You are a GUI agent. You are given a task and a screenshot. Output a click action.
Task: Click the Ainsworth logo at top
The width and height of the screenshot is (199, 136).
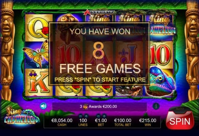(99, 12)
